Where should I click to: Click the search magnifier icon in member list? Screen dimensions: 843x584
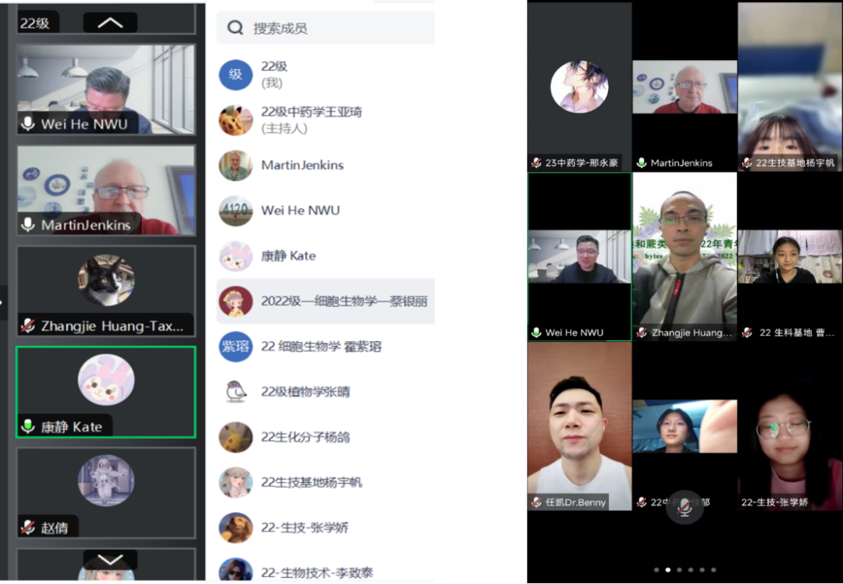click(x=235, y=29)
